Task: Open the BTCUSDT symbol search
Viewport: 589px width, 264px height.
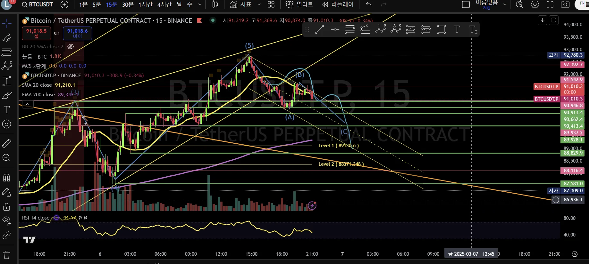Action: tap(37, 4)
